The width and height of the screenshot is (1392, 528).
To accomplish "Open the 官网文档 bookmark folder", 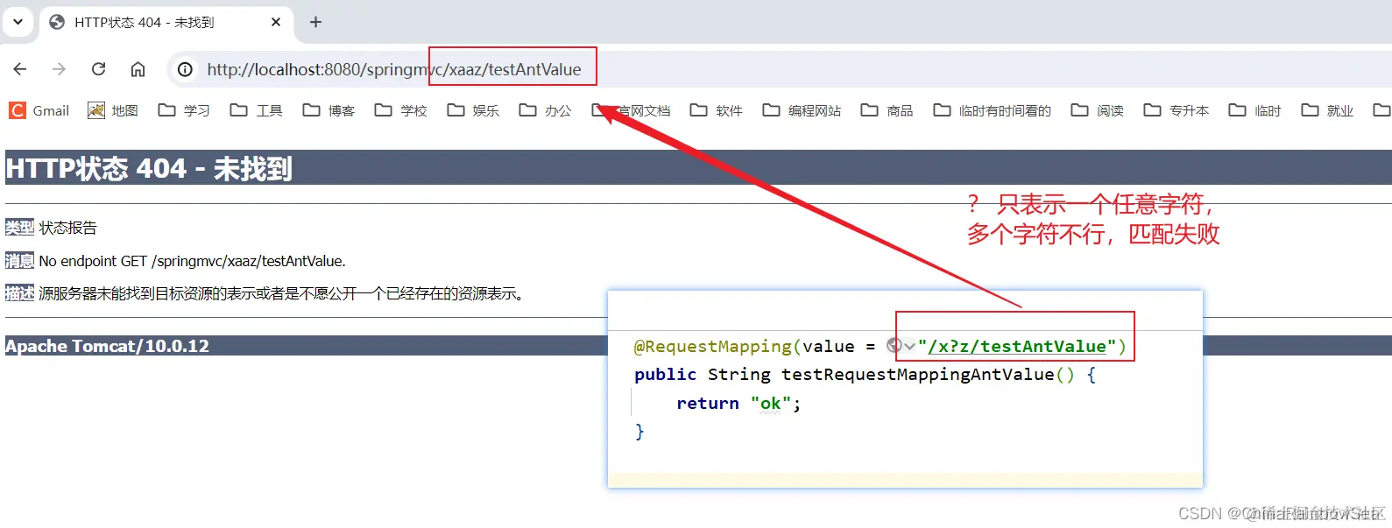I will click(x=631, y=110).
